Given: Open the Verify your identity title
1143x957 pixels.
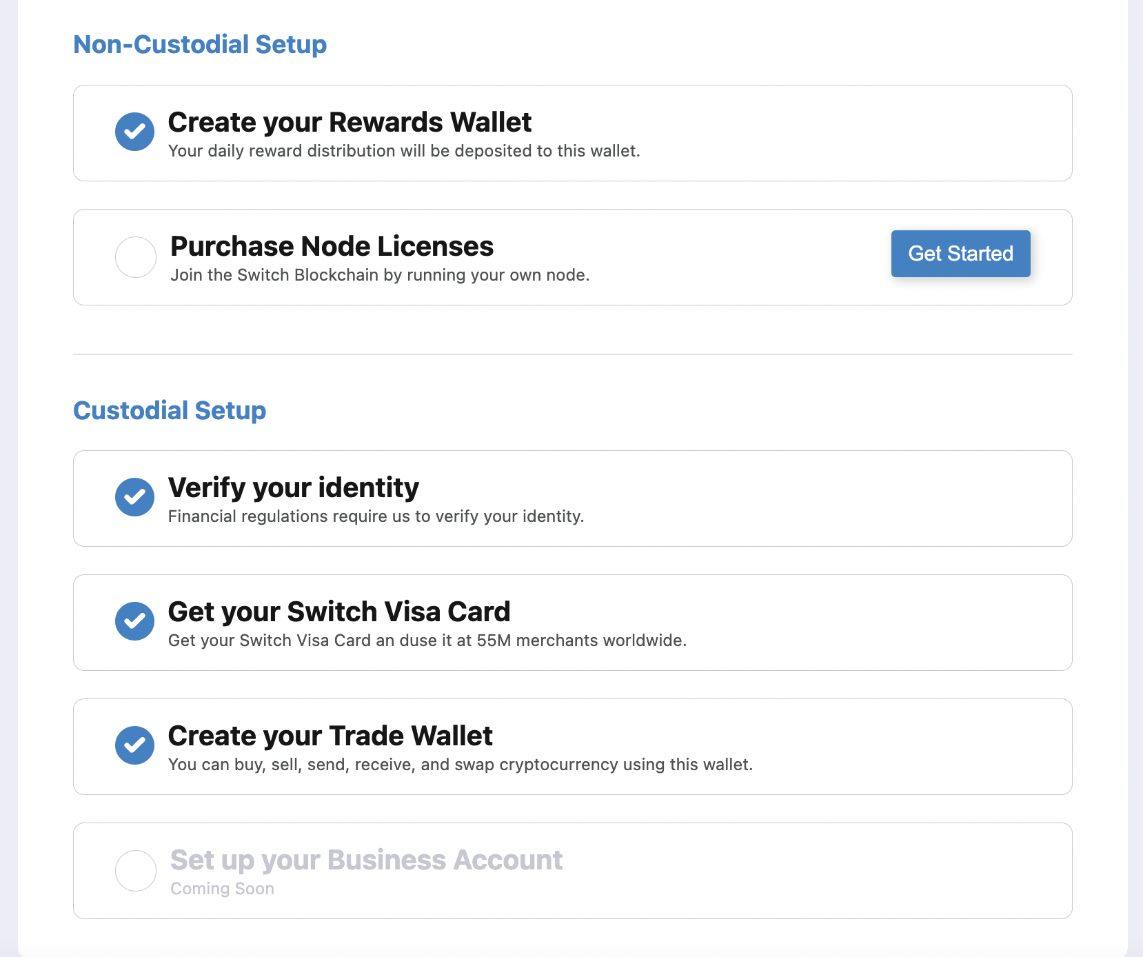Looking at the screenshot, I should point(294,487).
